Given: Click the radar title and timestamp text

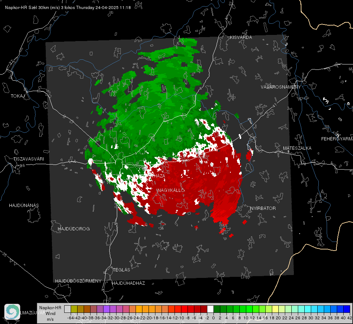Looking at the screenshot, I should click(x=68, y=8).
